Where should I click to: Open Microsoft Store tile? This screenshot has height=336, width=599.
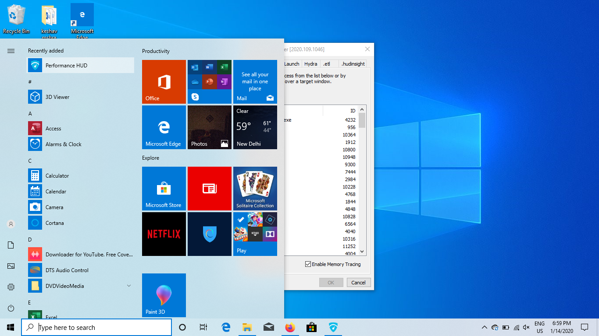coord(164,189)
